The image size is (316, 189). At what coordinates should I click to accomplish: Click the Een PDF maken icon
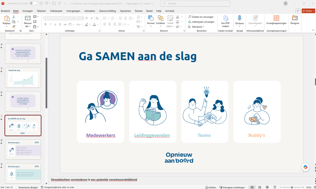click(226, 18)
